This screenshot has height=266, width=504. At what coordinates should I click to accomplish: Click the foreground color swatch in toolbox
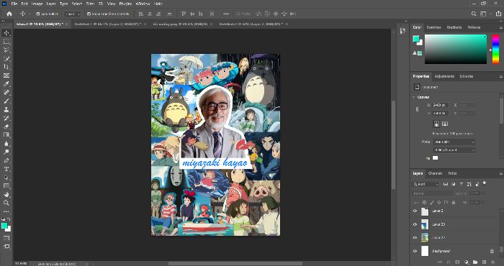(4, 226)
